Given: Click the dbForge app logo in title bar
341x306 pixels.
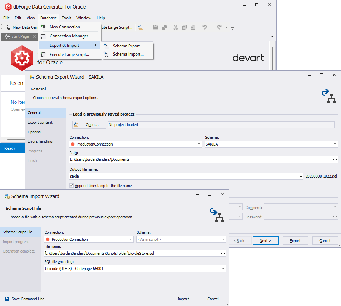Looking at the screenshot, I should 8,7.
